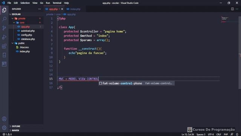
Task: Click the editor minimap
Action: tap(229, 19)
